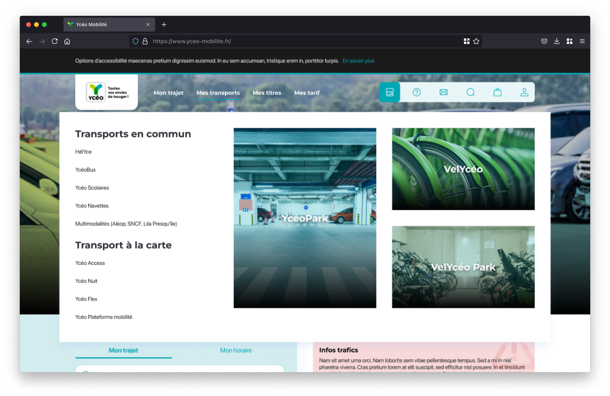Click the browser back arrow
The height and width of the screenshot is (396, 610).
pyautogui.click(x=29, y=41)
